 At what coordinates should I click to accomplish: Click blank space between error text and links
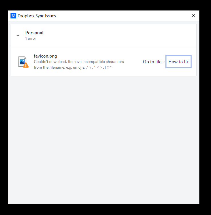tap(133, 62)
